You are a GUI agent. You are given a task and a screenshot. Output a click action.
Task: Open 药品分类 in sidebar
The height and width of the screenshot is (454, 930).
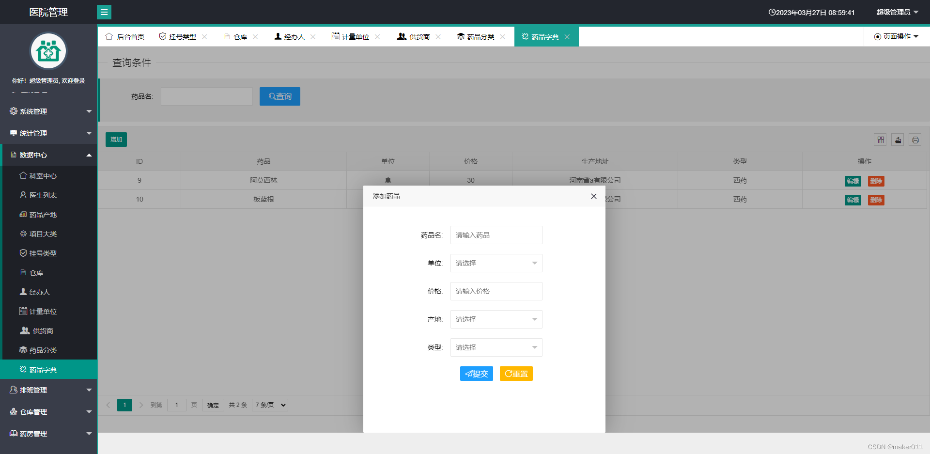(x=49, y=350)
